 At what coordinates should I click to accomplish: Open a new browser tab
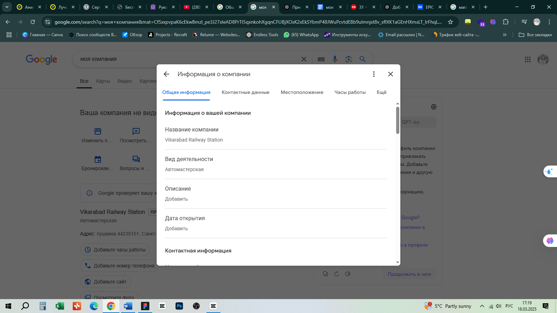coord(486,7)
